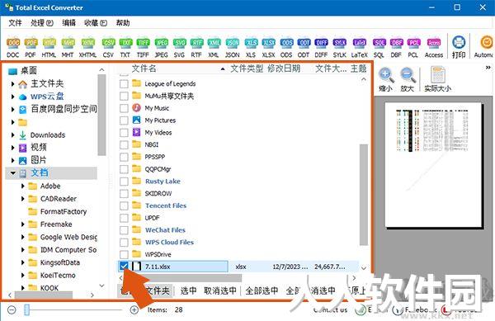Choose RTF output format
The image size is (495, 321).
[196, 47]
